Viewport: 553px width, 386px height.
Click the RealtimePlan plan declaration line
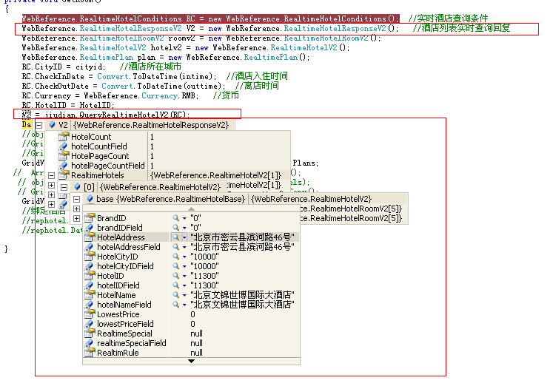(x=166, y=58)
